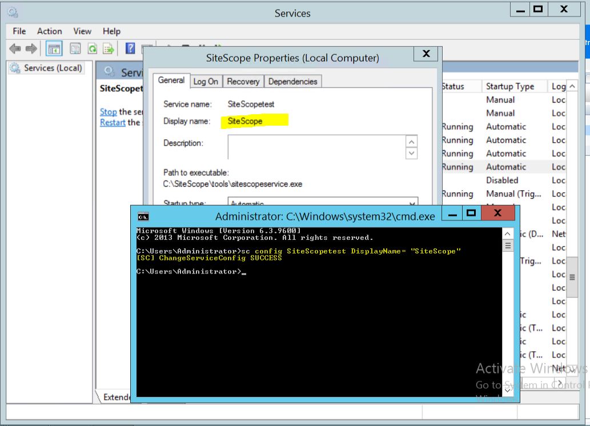Click the Description box scroll down arrow
This screenshot has height=426, width=590.
[411, 153]
